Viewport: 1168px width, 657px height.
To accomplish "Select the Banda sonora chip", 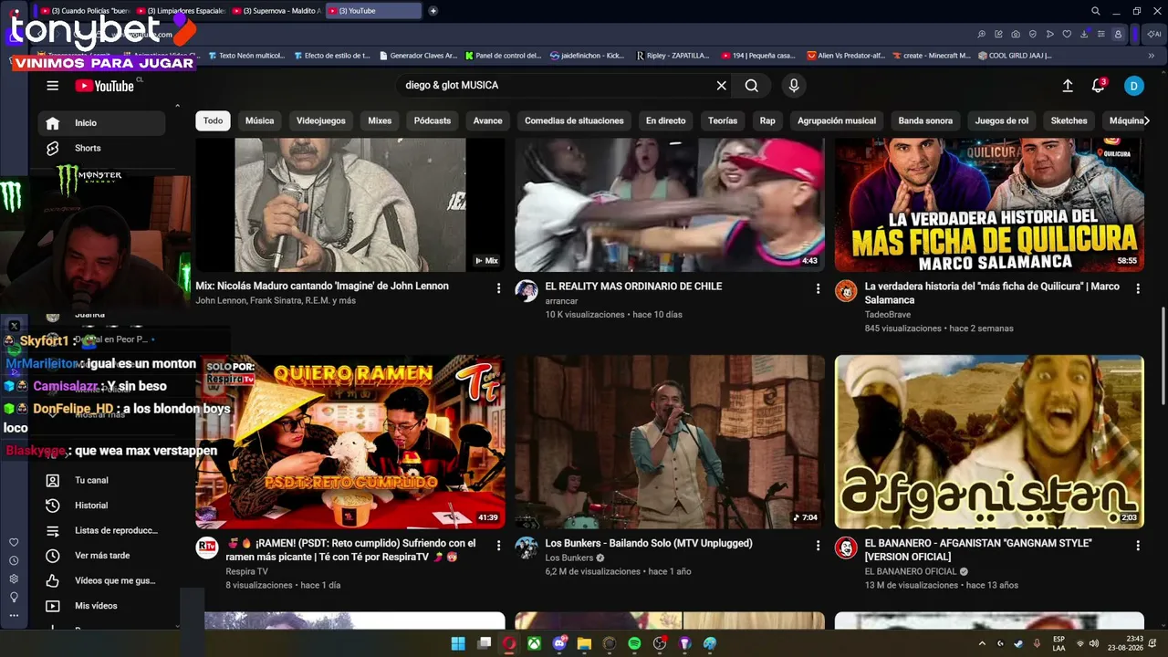I will (x=925, y=120).
